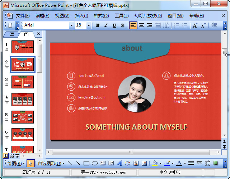Viewport: 230px width, 179px height.
Task: Select the Oval drawing tool
Action: coord(95,163)
